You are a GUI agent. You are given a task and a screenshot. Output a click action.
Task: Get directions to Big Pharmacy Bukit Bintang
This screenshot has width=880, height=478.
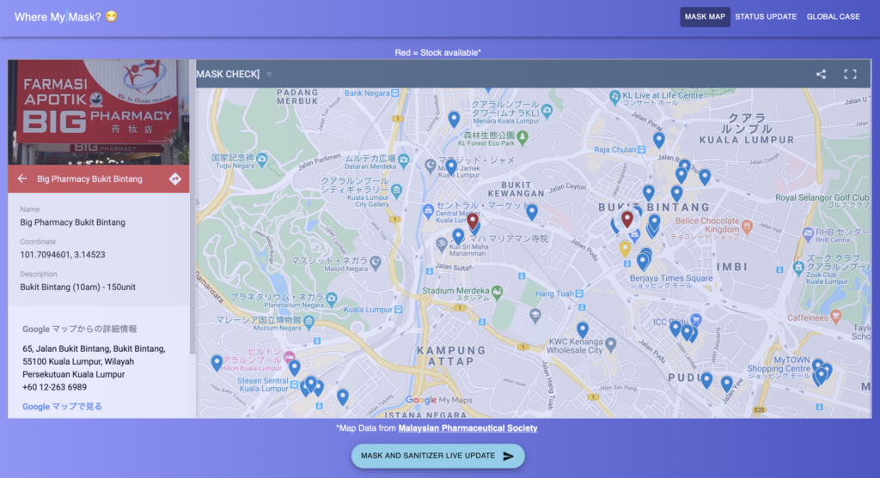click(175, 178)
